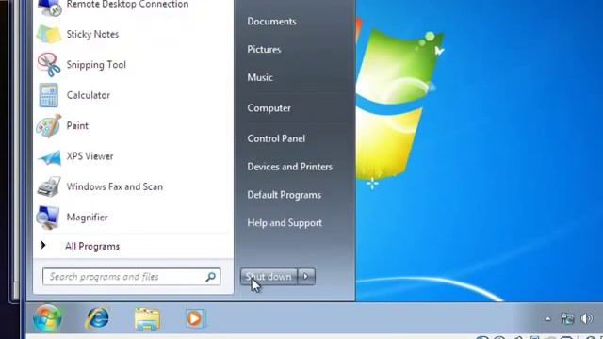603x339 pixels.
Task: Click the Shut down button
Action: tap(269, 277)
